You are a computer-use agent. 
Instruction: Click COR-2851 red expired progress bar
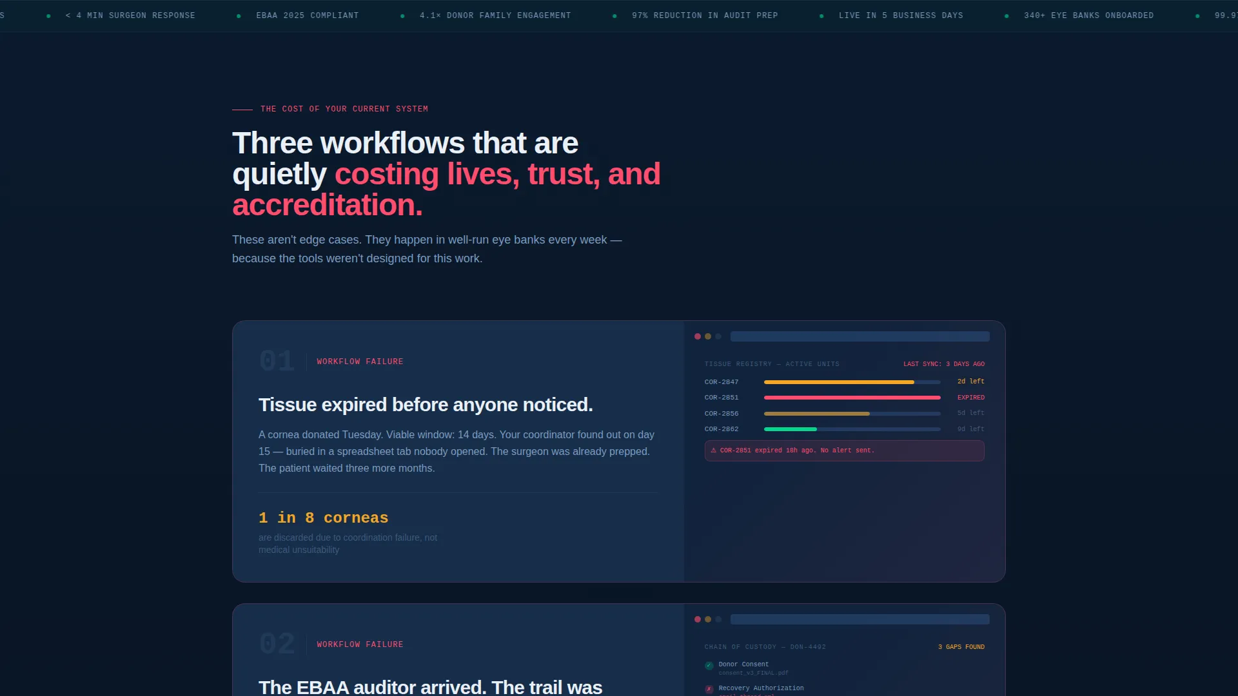852,398
